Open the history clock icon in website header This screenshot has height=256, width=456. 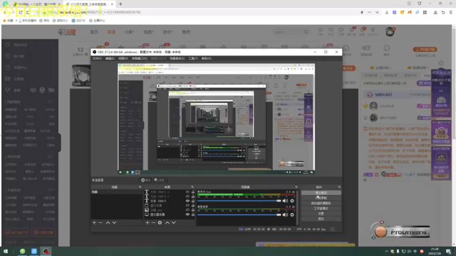click(320, 31)
